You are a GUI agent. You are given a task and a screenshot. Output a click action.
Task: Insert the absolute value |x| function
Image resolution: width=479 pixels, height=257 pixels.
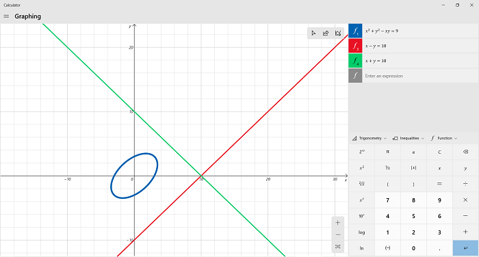tap(413, 168)
